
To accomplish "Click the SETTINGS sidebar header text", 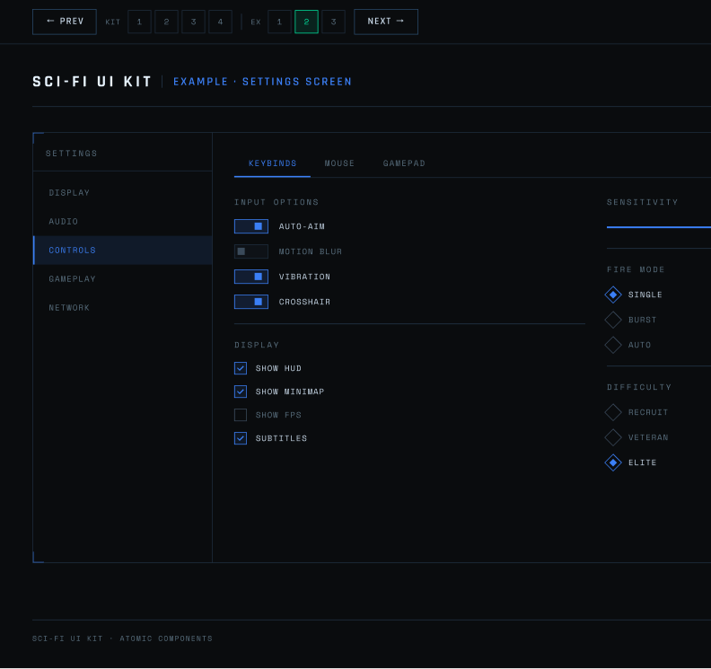I will point(71,154).
